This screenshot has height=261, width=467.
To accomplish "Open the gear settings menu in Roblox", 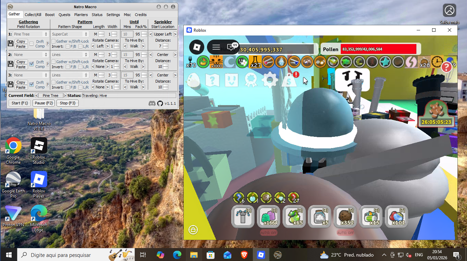I will pyautogui.click(x=270, y=80).
